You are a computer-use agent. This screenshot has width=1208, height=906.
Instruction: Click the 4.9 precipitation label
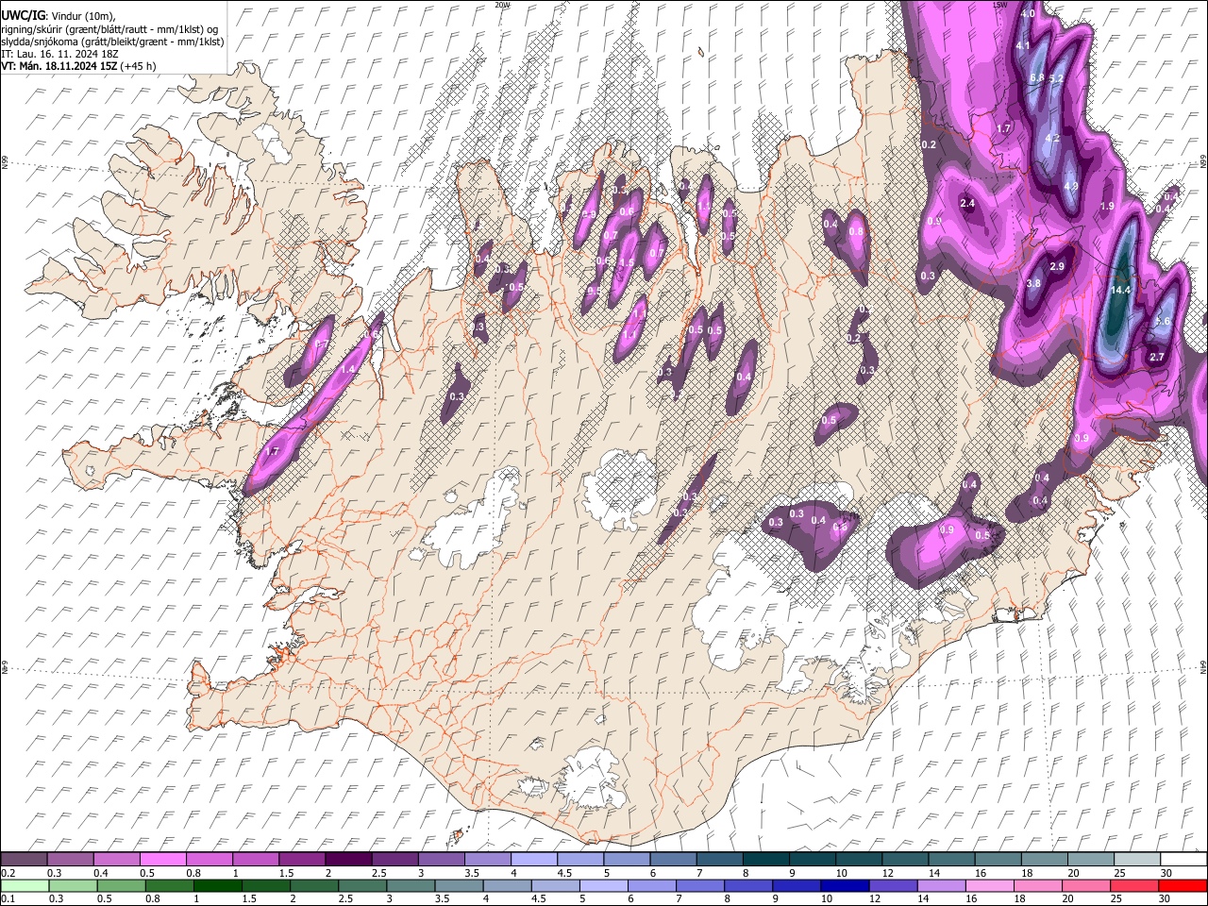(1071, 186)
